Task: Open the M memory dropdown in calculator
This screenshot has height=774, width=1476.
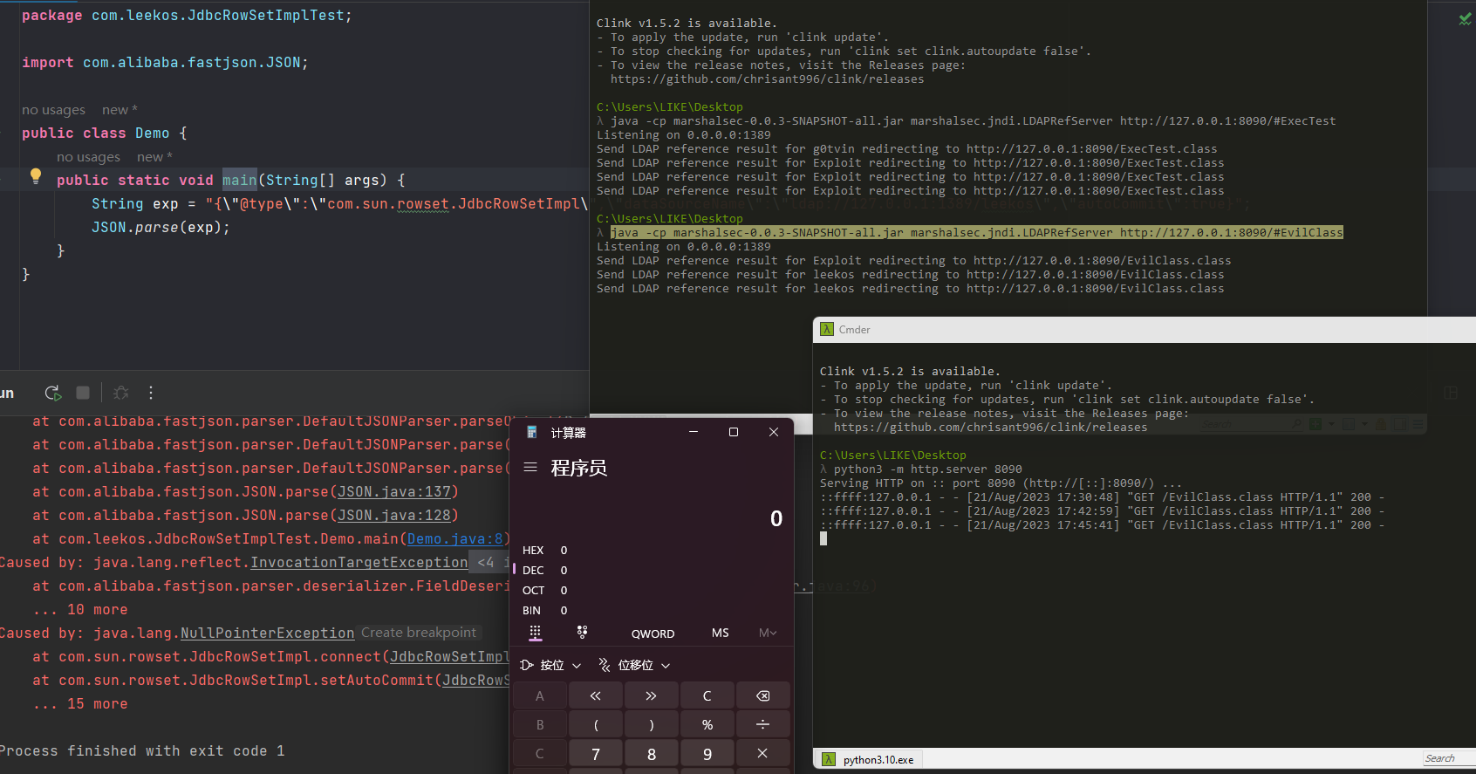Action: point(767,633)
